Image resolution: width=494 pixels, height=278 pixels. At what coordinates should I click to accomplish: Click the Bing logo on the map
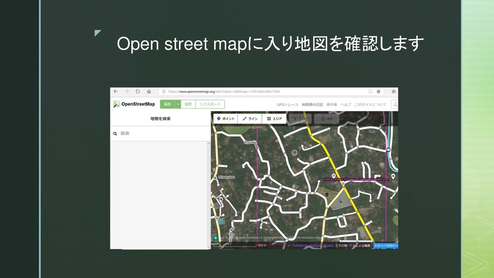pos(216,238)
